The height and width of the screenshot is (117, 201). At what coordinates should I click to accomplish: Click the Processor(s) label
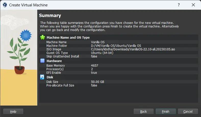(x=55, y=69)
